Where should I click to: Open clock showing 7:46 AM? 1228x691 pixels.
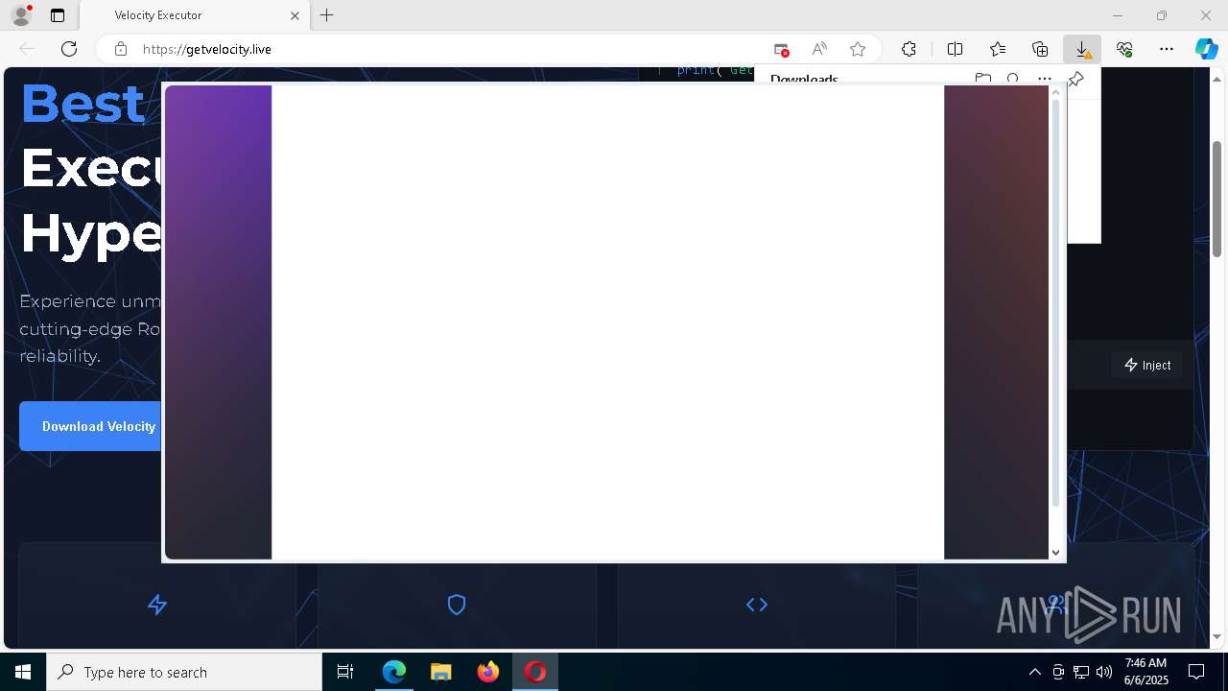pyautogui.click(x=1146, y=672)
